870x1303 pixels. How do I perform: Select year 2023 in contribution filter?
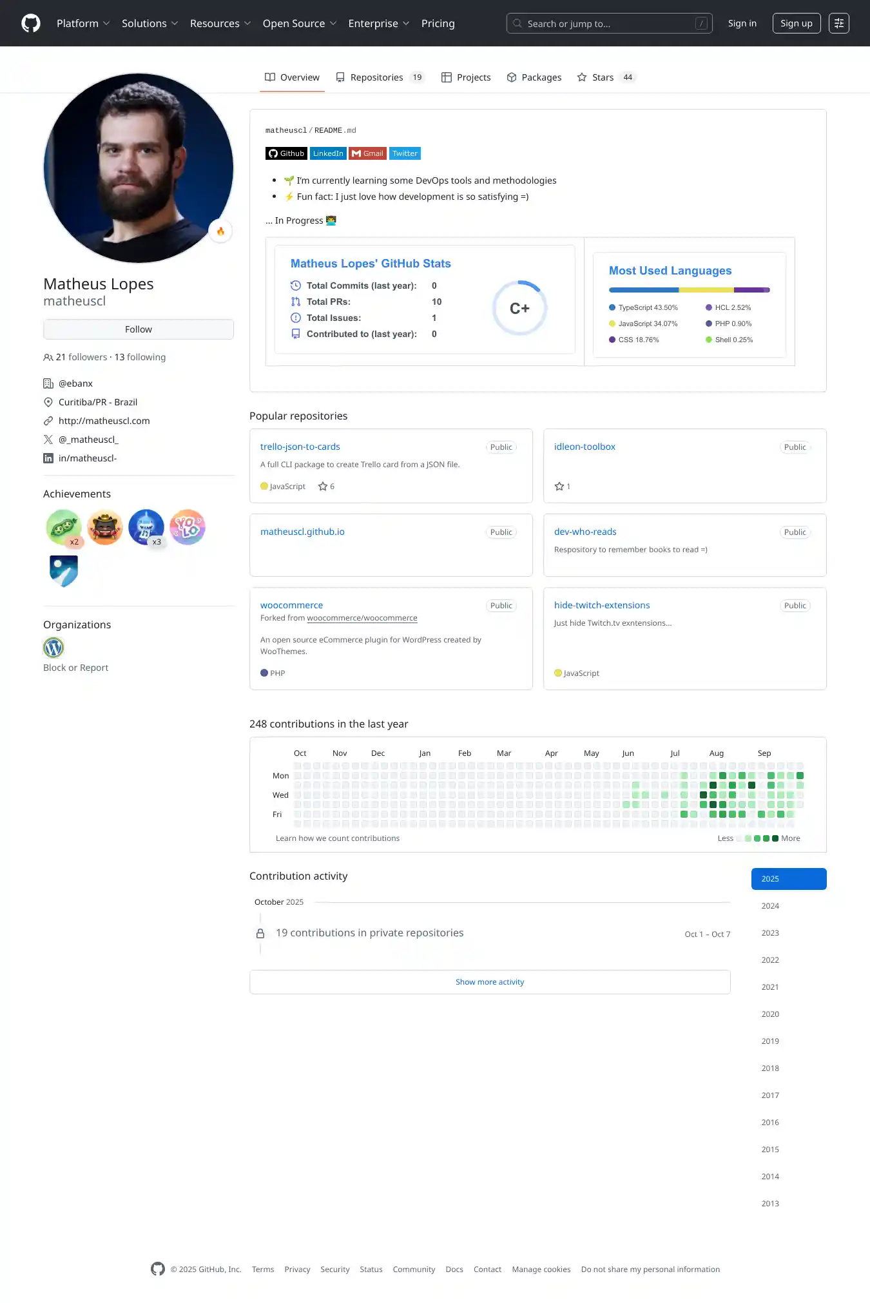click(x=770, y=933)
